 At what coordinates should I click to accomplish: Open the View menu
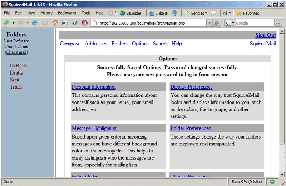pos(31,13)
